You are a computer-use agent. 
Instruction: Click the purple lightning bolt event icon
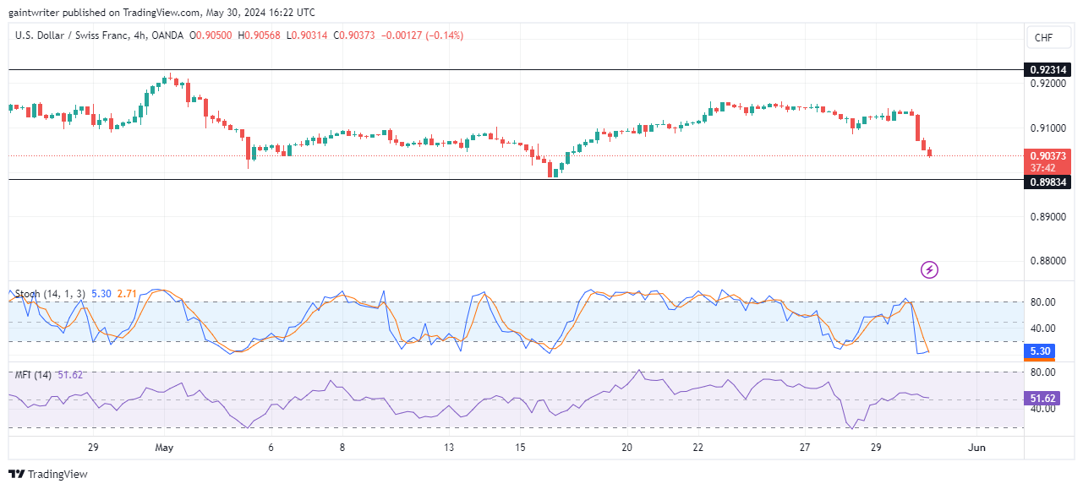tap(929, 270)
